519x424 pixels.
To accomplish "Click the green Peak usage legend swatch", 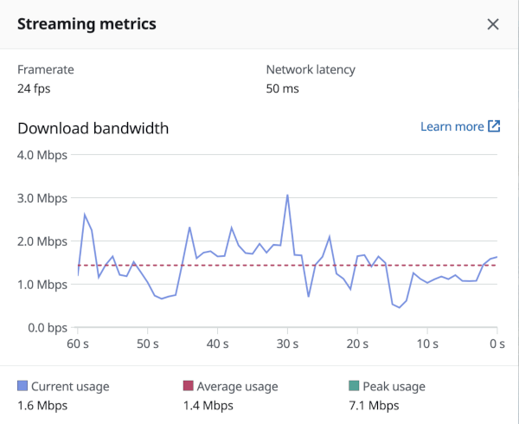I will pos(354,387).
